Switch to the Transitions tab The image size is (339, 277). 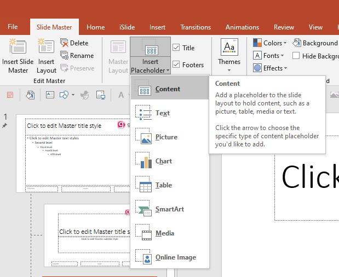point(196,27)
